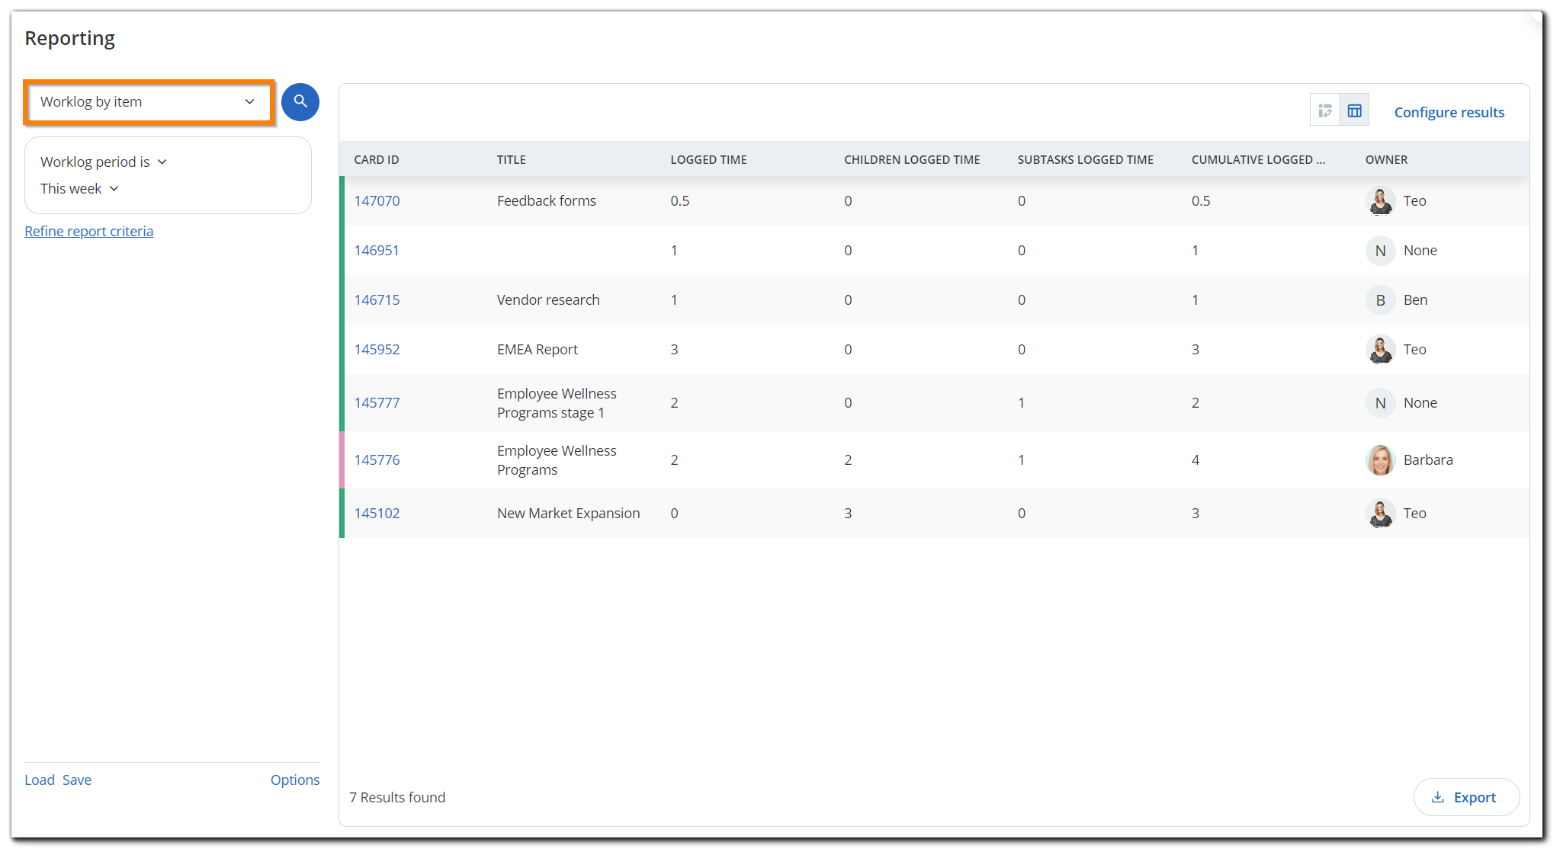Click the N avatar in row 145777
Viewport: 1563px width, 858px height.
point(1380,403)
